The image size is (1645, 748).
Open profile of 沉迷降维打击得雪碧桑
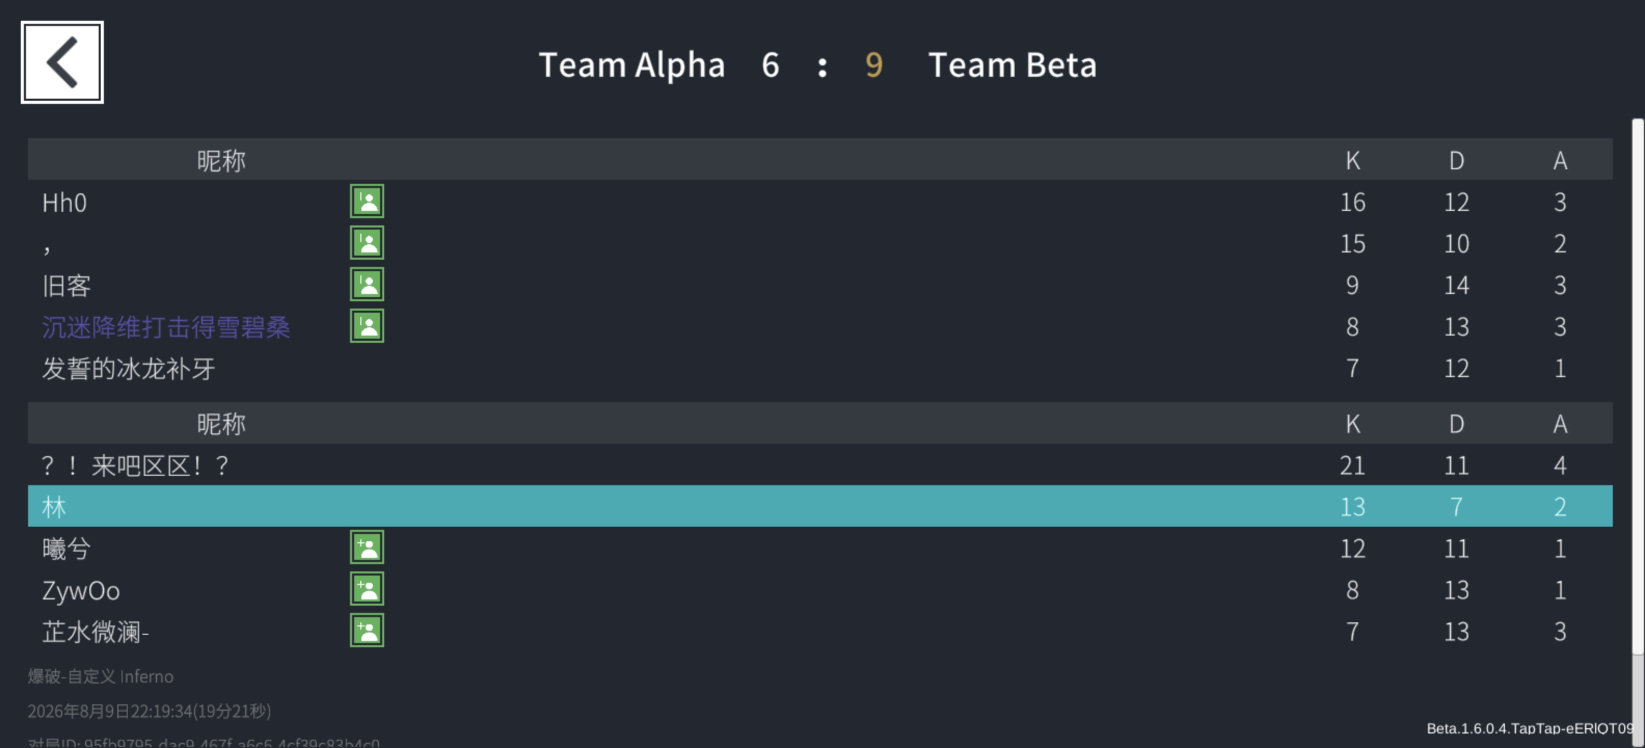pos(166,327)
